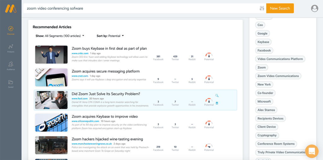The image size is (323, 160).
Task: Select the Zoom topic tag
Action: 261,67
